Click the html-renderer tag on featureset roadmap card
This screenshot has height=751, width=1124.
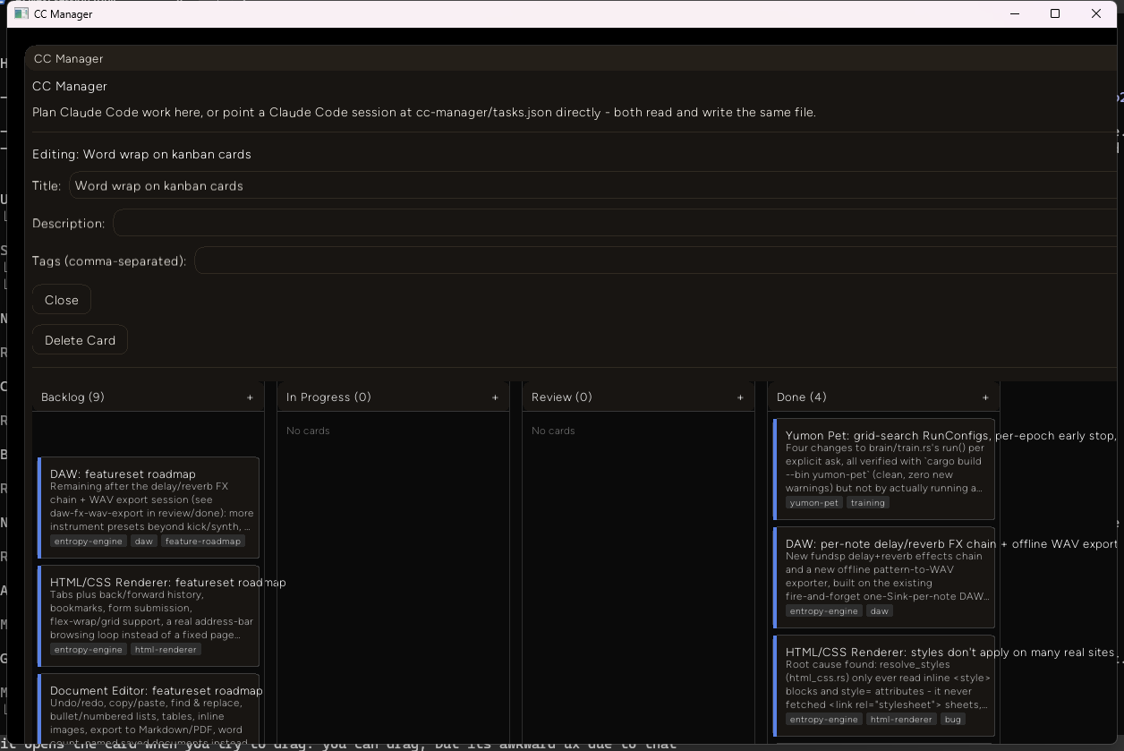click(166, 650)
